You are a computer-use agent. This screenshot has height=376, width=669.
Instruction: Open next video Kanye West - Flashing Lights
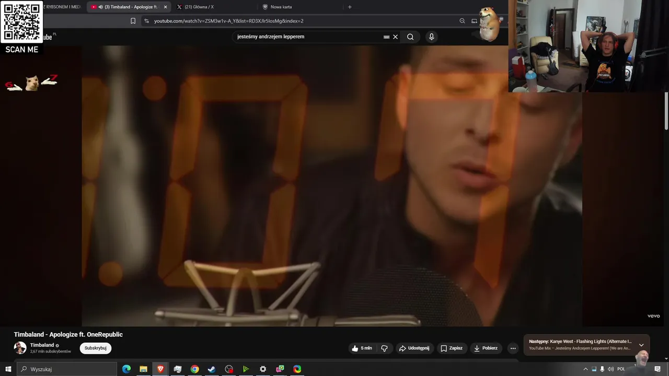pos(580,342)
